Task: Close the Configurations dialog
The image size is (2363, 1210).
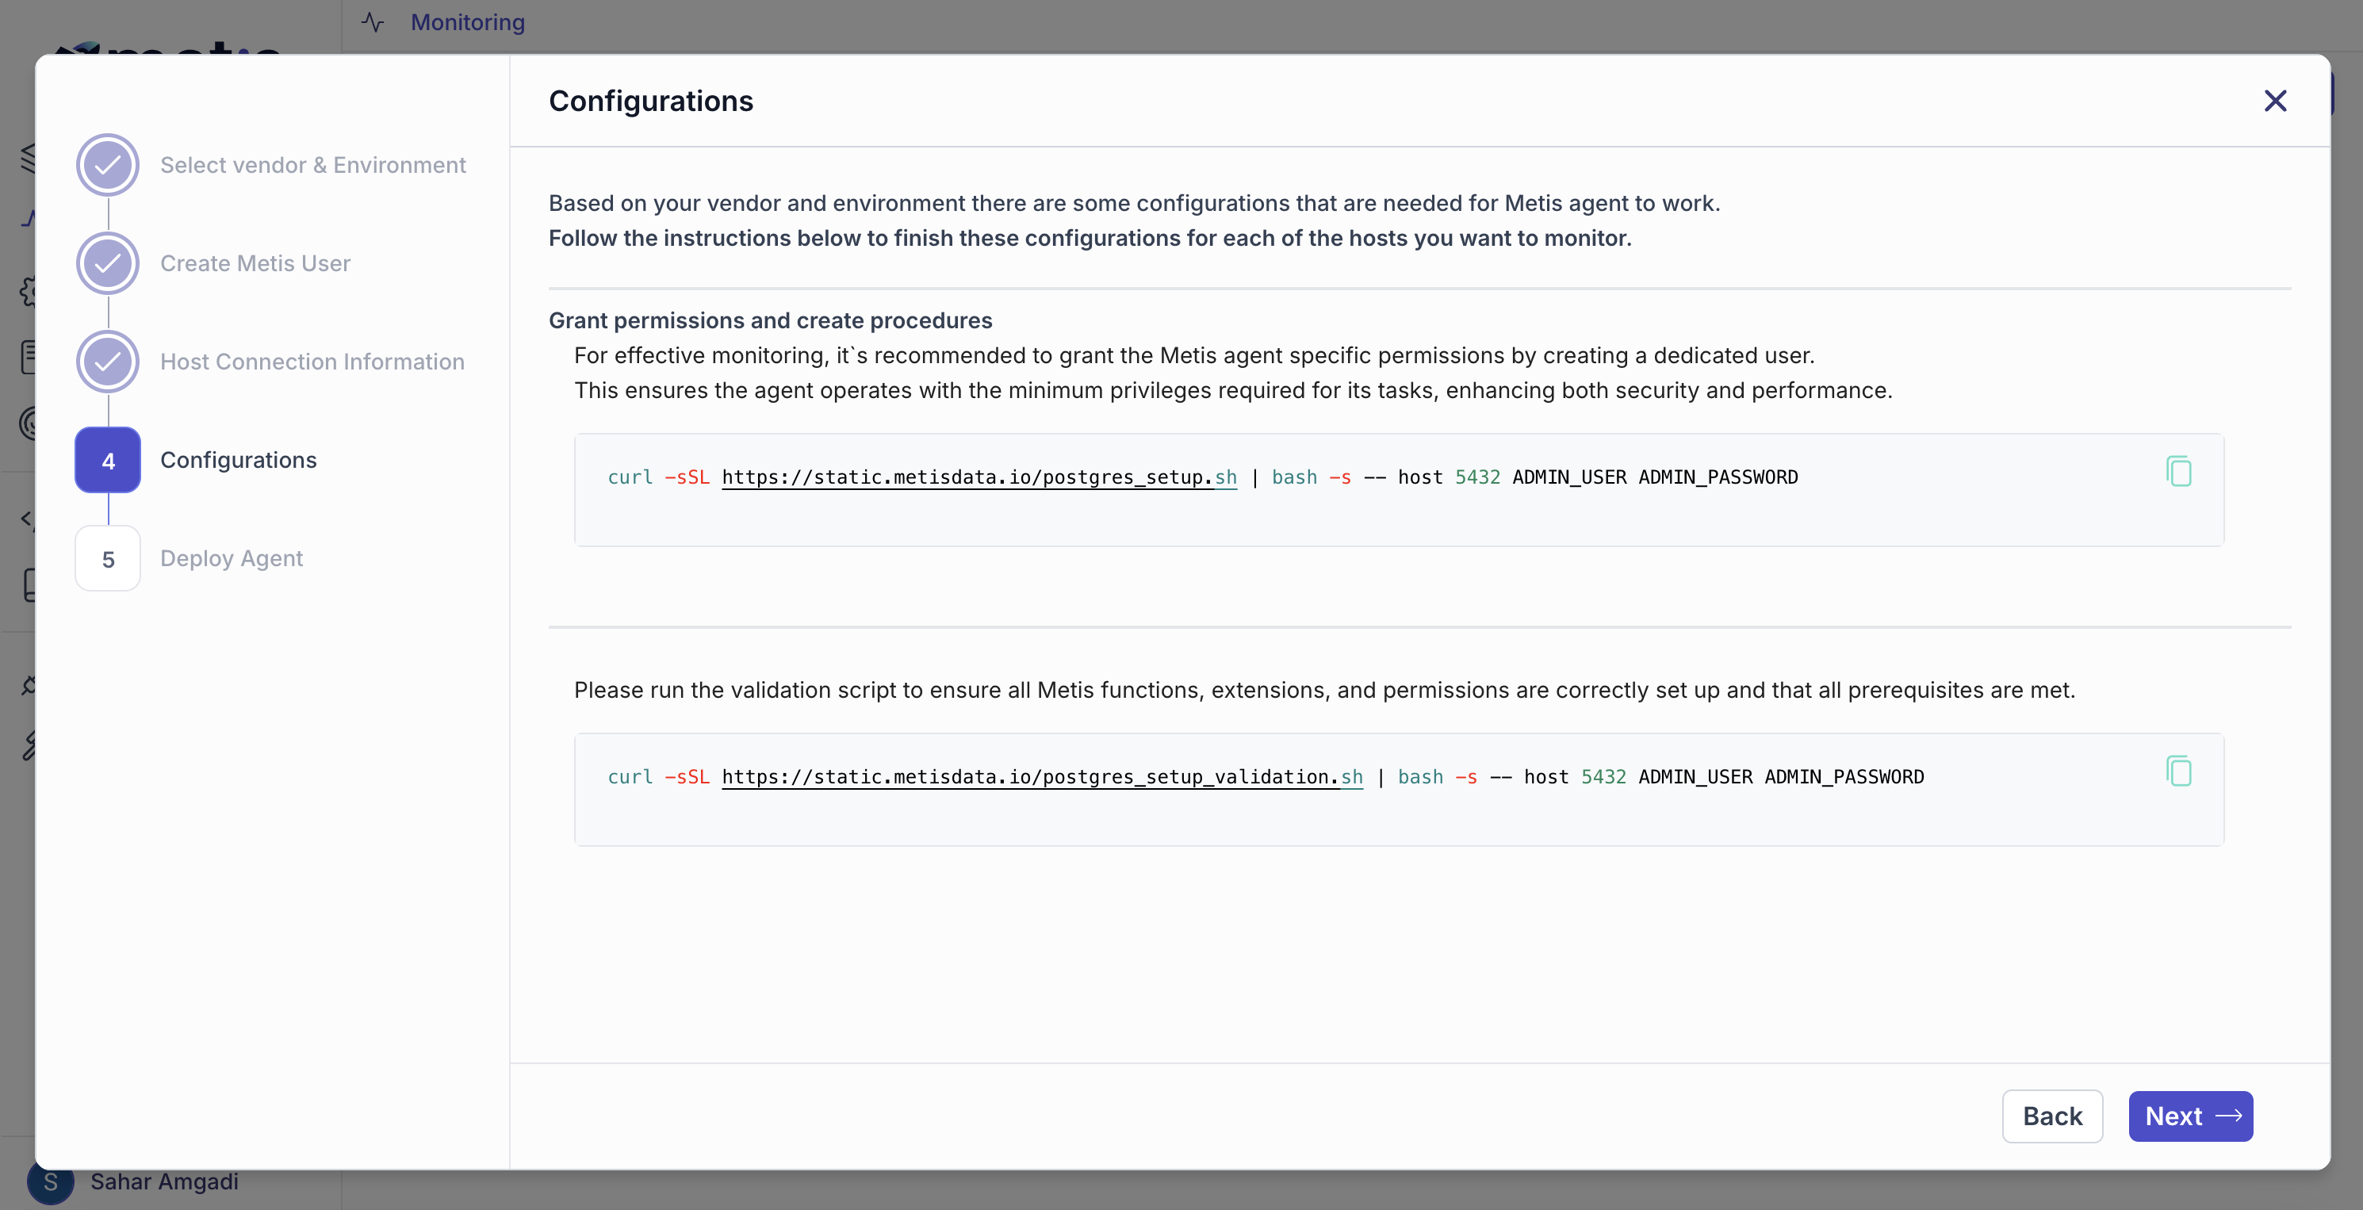Action: coord(2275,101)
